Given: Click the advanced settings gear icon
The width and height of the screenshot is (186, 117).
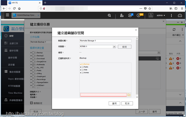Looking at the screenshot, I should (31, 103).
